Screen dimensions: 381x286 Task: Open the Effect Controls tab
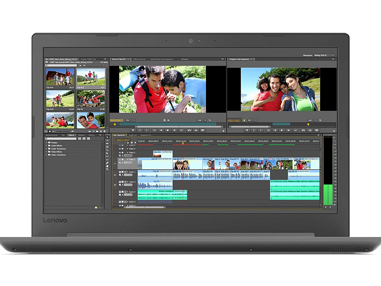(x=139, y=59)
